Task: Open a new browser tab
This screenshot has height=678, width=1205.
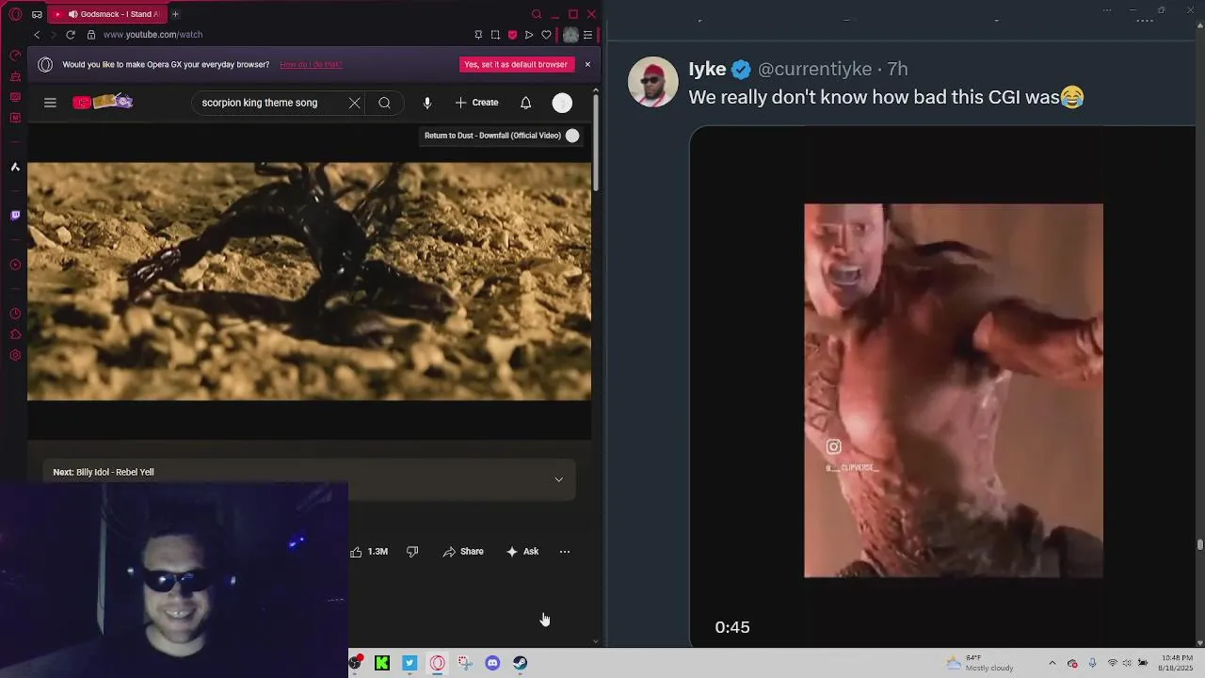Action: [175, 14]
